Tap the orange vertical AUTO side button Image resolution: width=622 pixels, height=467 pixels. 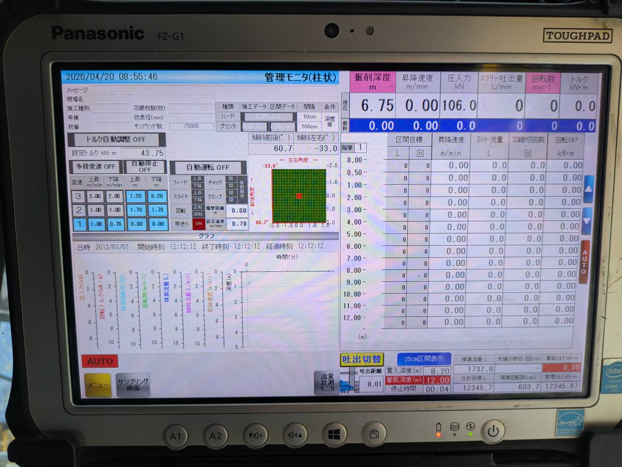pyautogui.click(x=584, y=262)
